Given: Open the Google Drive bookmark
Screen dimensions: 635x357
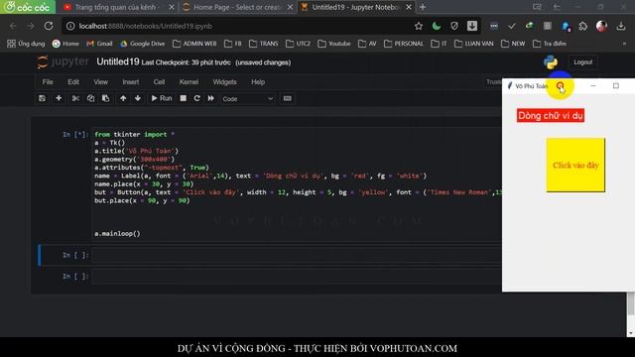Looking at the screenshot, I should [x=143, y=44].
